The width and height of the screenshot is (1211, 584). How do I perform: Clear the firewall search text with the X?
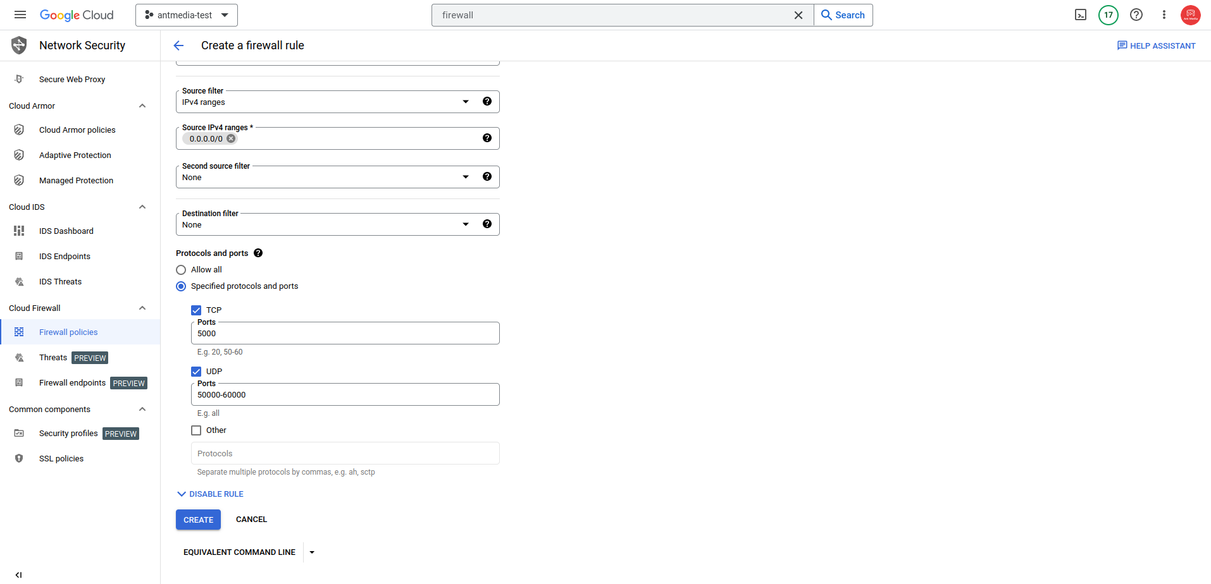798,15
